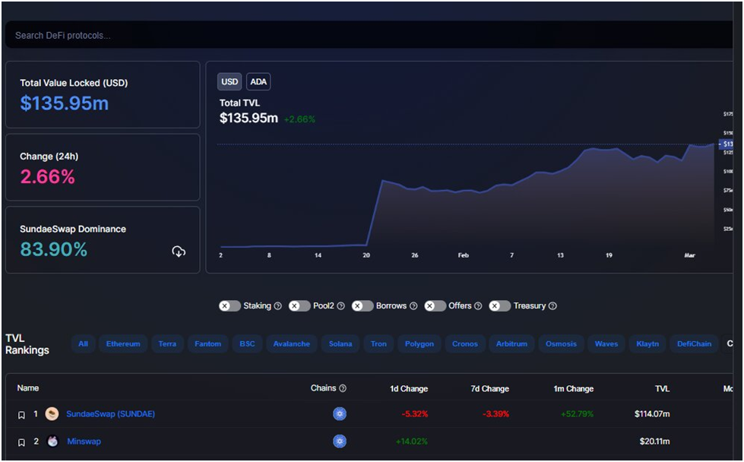Toggle the Offers switch on

(x=435, y=306)
